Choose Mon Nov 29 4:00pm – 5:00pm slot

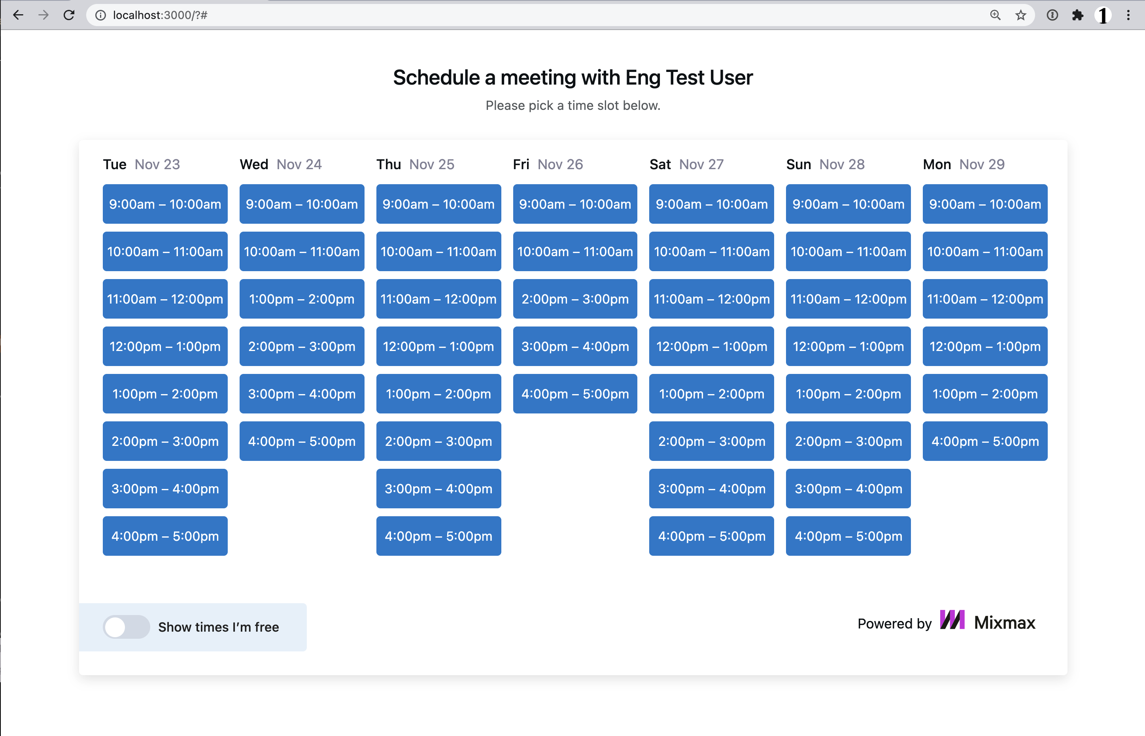coord(985,441)
